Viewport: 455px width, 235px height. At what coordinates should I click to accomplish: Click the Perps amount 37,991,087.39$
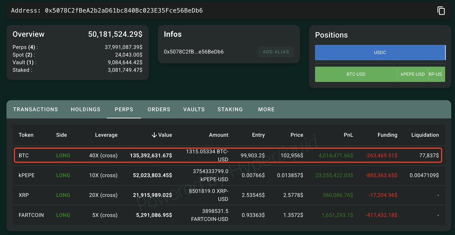click(x=124, y=47)
